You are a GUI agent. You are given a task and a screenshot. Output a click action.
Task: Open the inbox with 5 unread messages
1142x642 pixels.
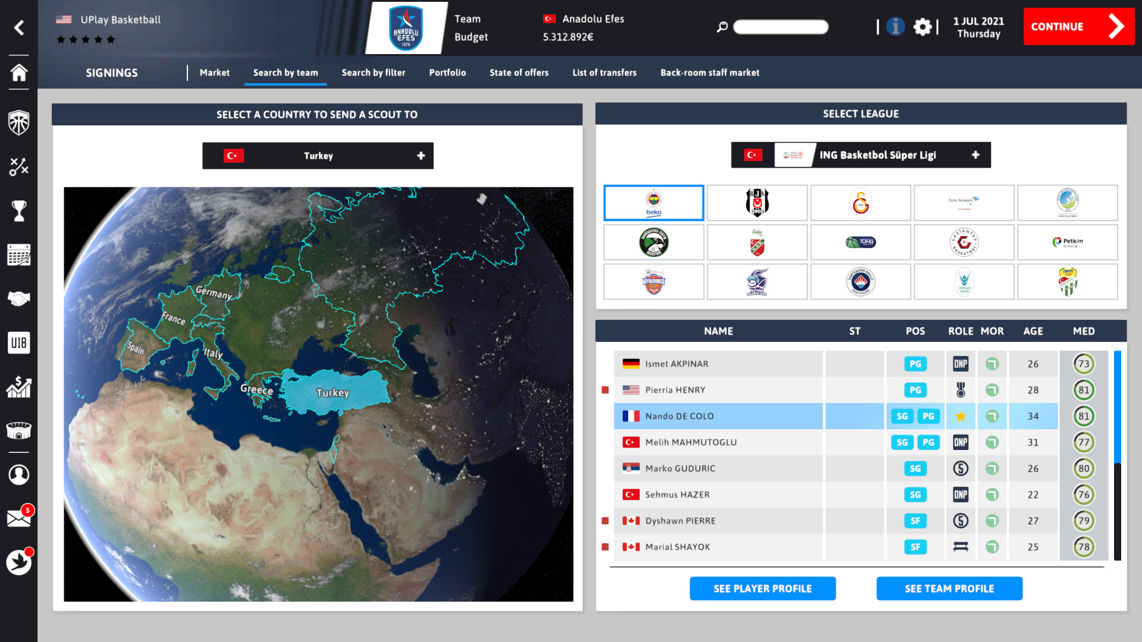click(19, 517)
